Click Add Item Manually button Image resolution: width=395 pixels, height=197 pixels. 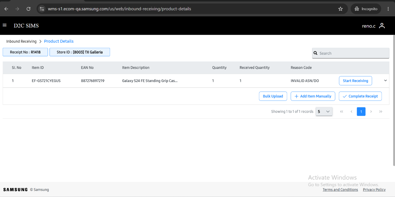[x=313, y=96]
